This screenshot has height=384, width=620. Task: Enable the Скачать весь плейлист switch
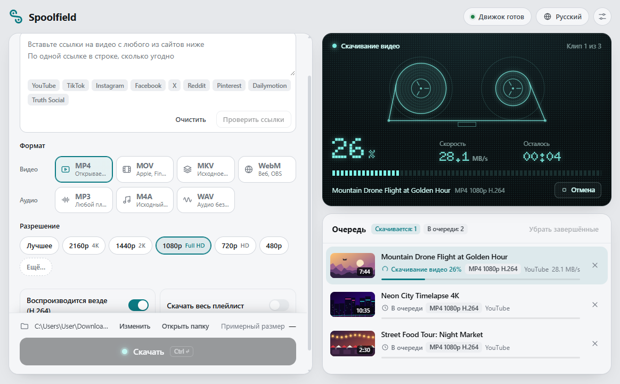click(279, 305)
